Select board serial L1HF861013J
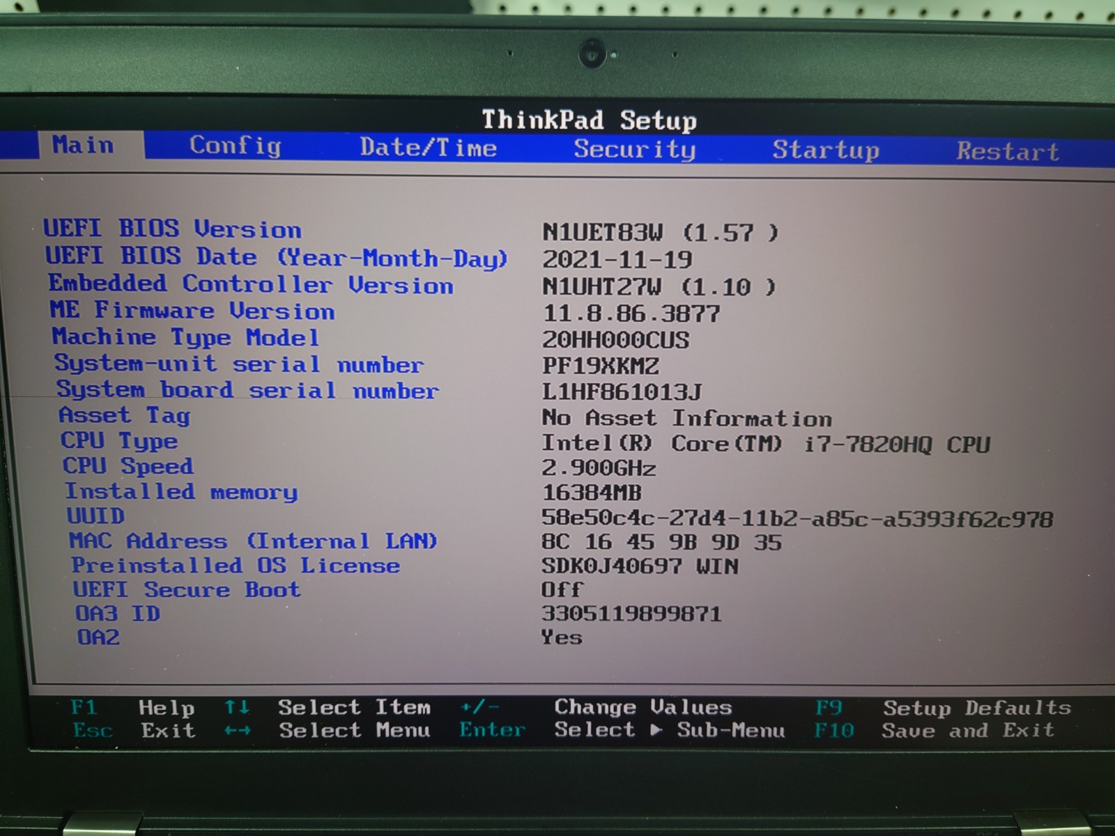 pos(622,392)
